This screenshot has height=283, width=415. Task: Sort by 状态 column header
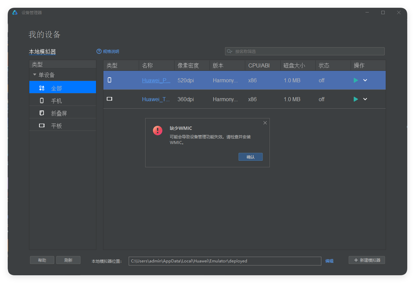click(333, 65)
